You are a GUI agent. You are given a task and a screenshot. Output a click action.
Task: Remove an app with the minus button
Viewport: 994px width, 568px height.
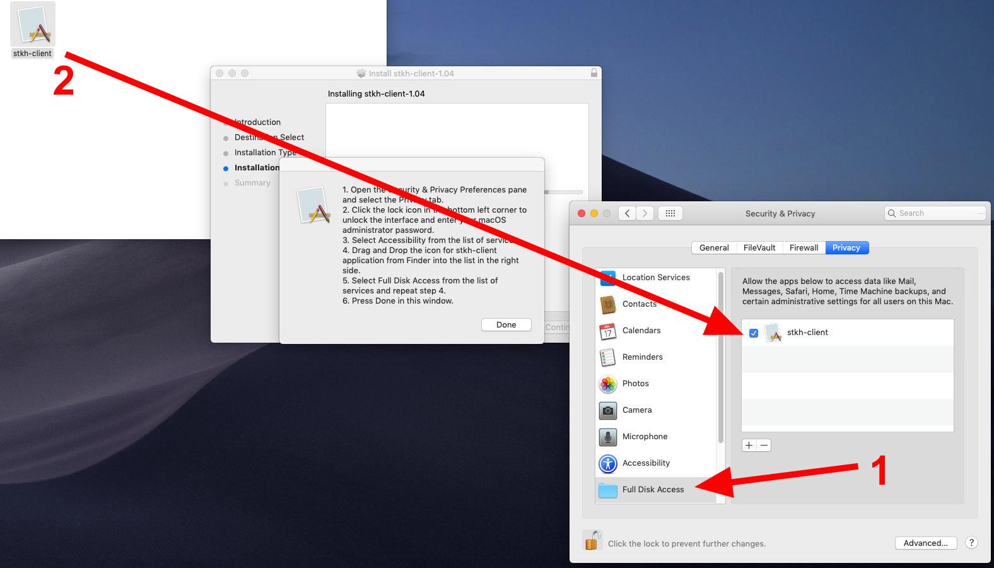[764, 445]
